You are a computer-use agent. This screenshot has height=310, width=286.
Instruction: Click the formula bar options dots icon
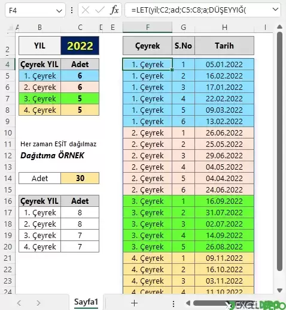(72, 10)
